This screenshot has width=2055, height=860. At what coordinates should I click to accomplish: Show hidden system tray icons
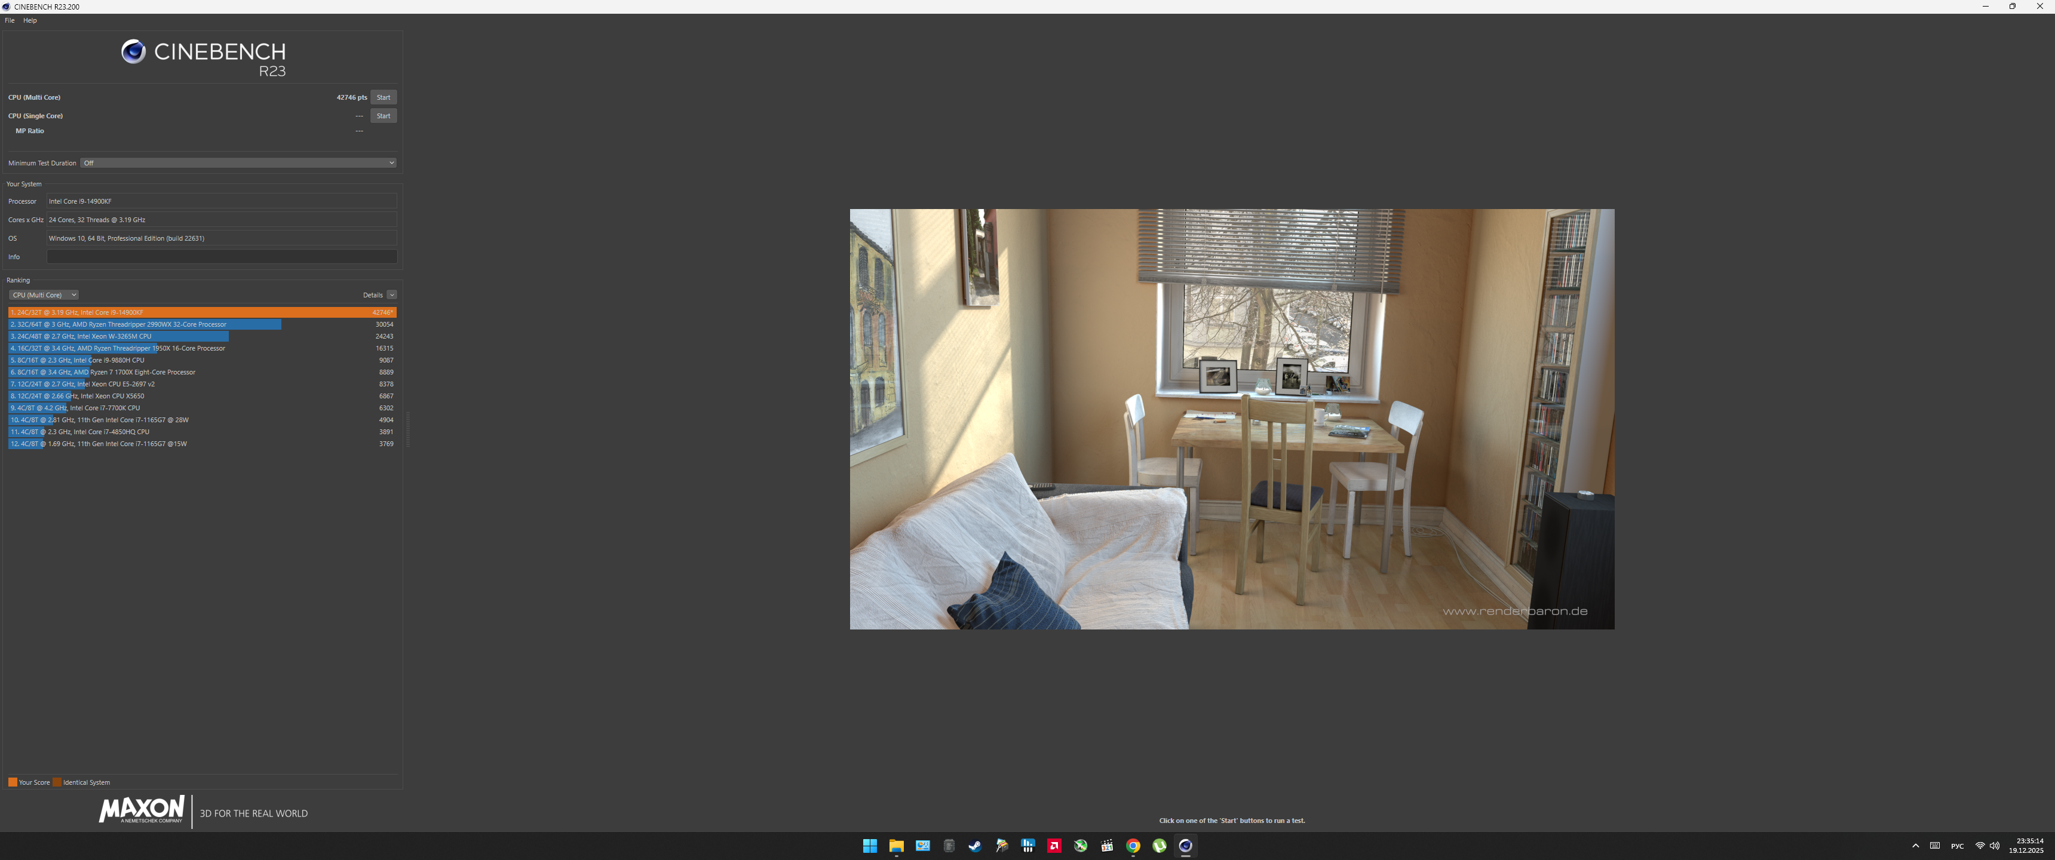[1915, 846]
